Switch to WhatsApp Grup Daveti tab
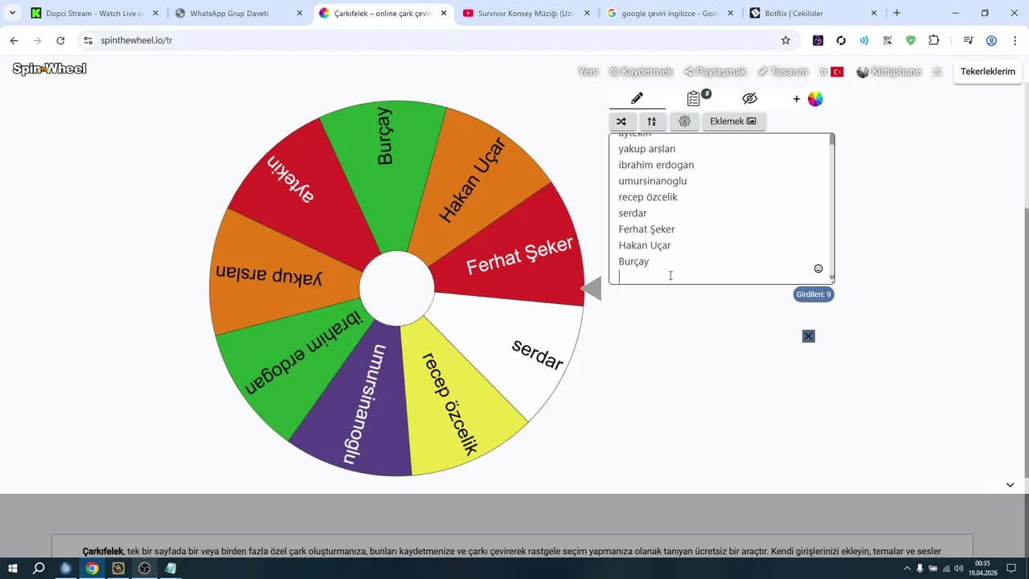Screen dimensions: 1029x579 [240, 14]
